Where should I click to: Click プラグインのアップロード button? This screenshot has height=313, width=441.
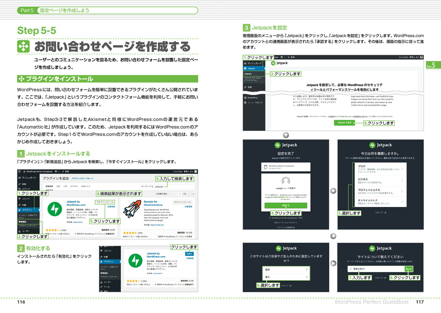pos(82,178)
